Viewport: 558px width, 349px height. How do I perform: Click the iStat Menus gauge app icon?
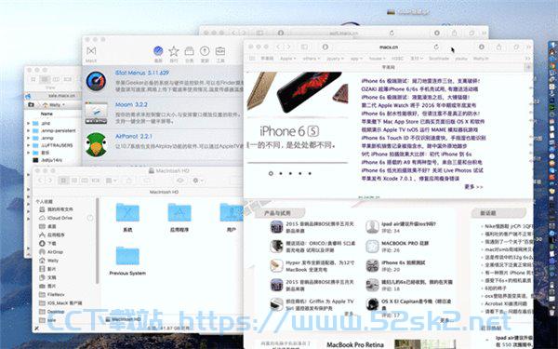pyautogui.click(x=96, y=81)
